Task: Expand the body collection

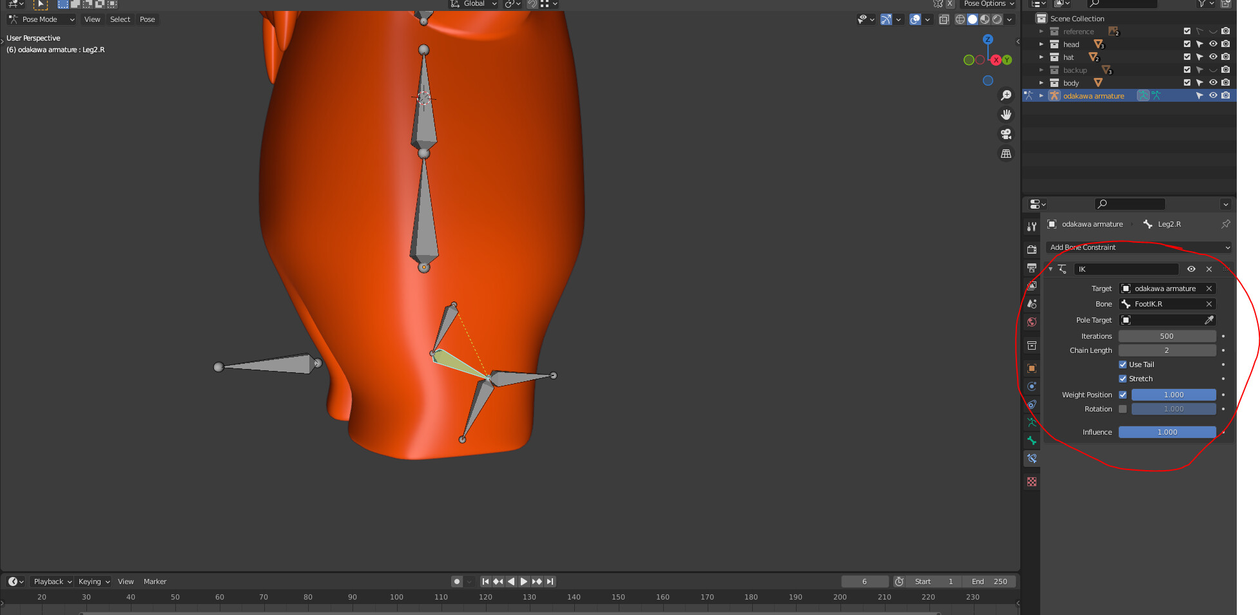Action: tap(1041, 83)
